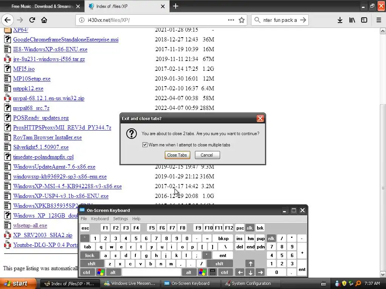Click the page scrollbar down arrow

pyautogui.click(x=383, y=274)
